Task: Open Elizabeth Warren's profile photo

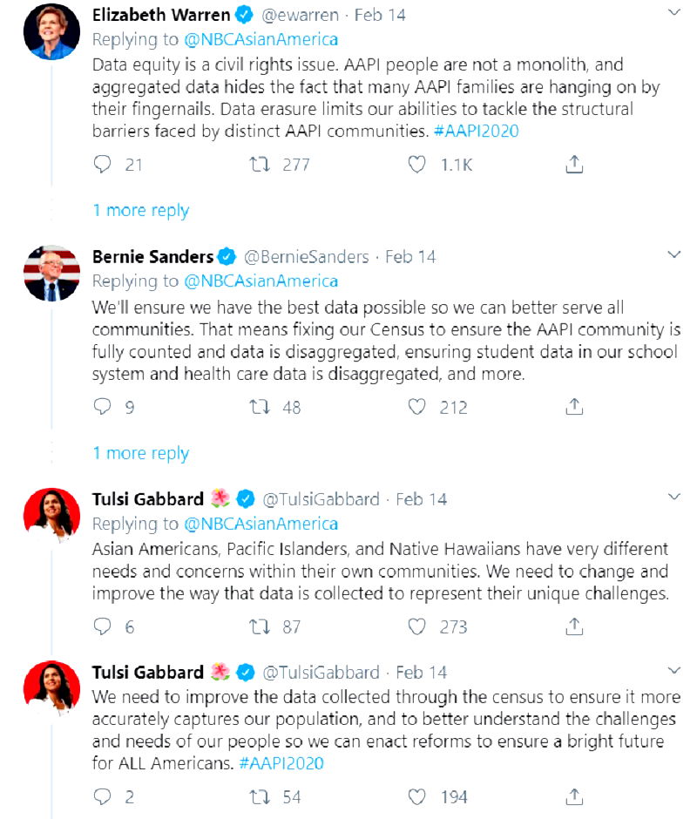Action: [x=51, y=31]
